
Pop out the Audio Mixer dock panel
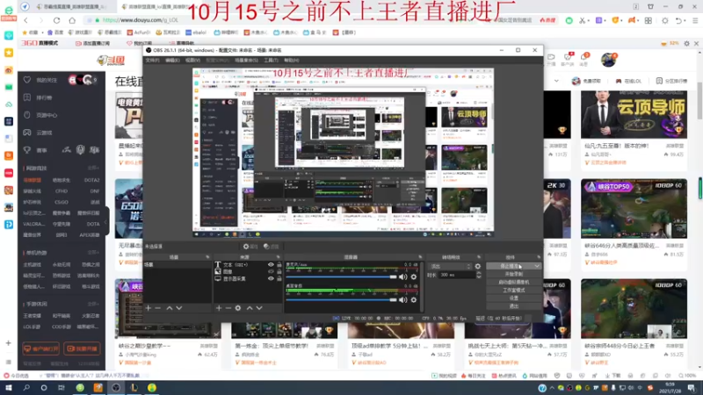420,257
